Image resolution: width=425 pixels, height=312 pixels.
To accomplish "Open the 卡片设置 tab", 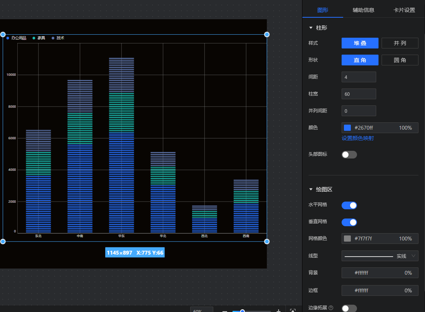I will pyautogui.click(x=404, y=10).
